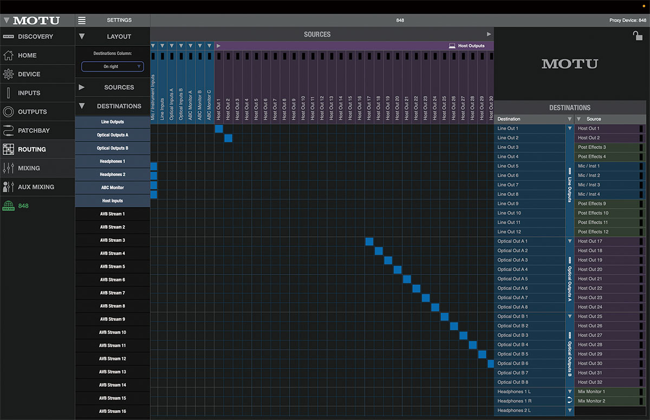The height and width of the screenshot is (420, 650).
Task: Open the Destination column header dropdown
Action: coord(569,119)
